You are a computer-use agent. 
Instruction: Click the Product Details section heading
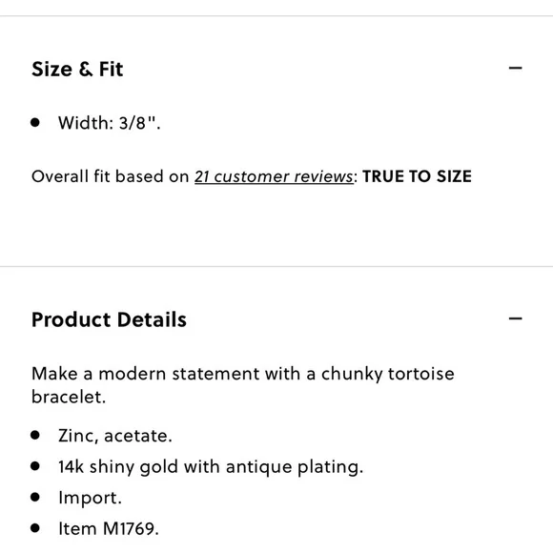pyautogui.click(x=109, y=319)
